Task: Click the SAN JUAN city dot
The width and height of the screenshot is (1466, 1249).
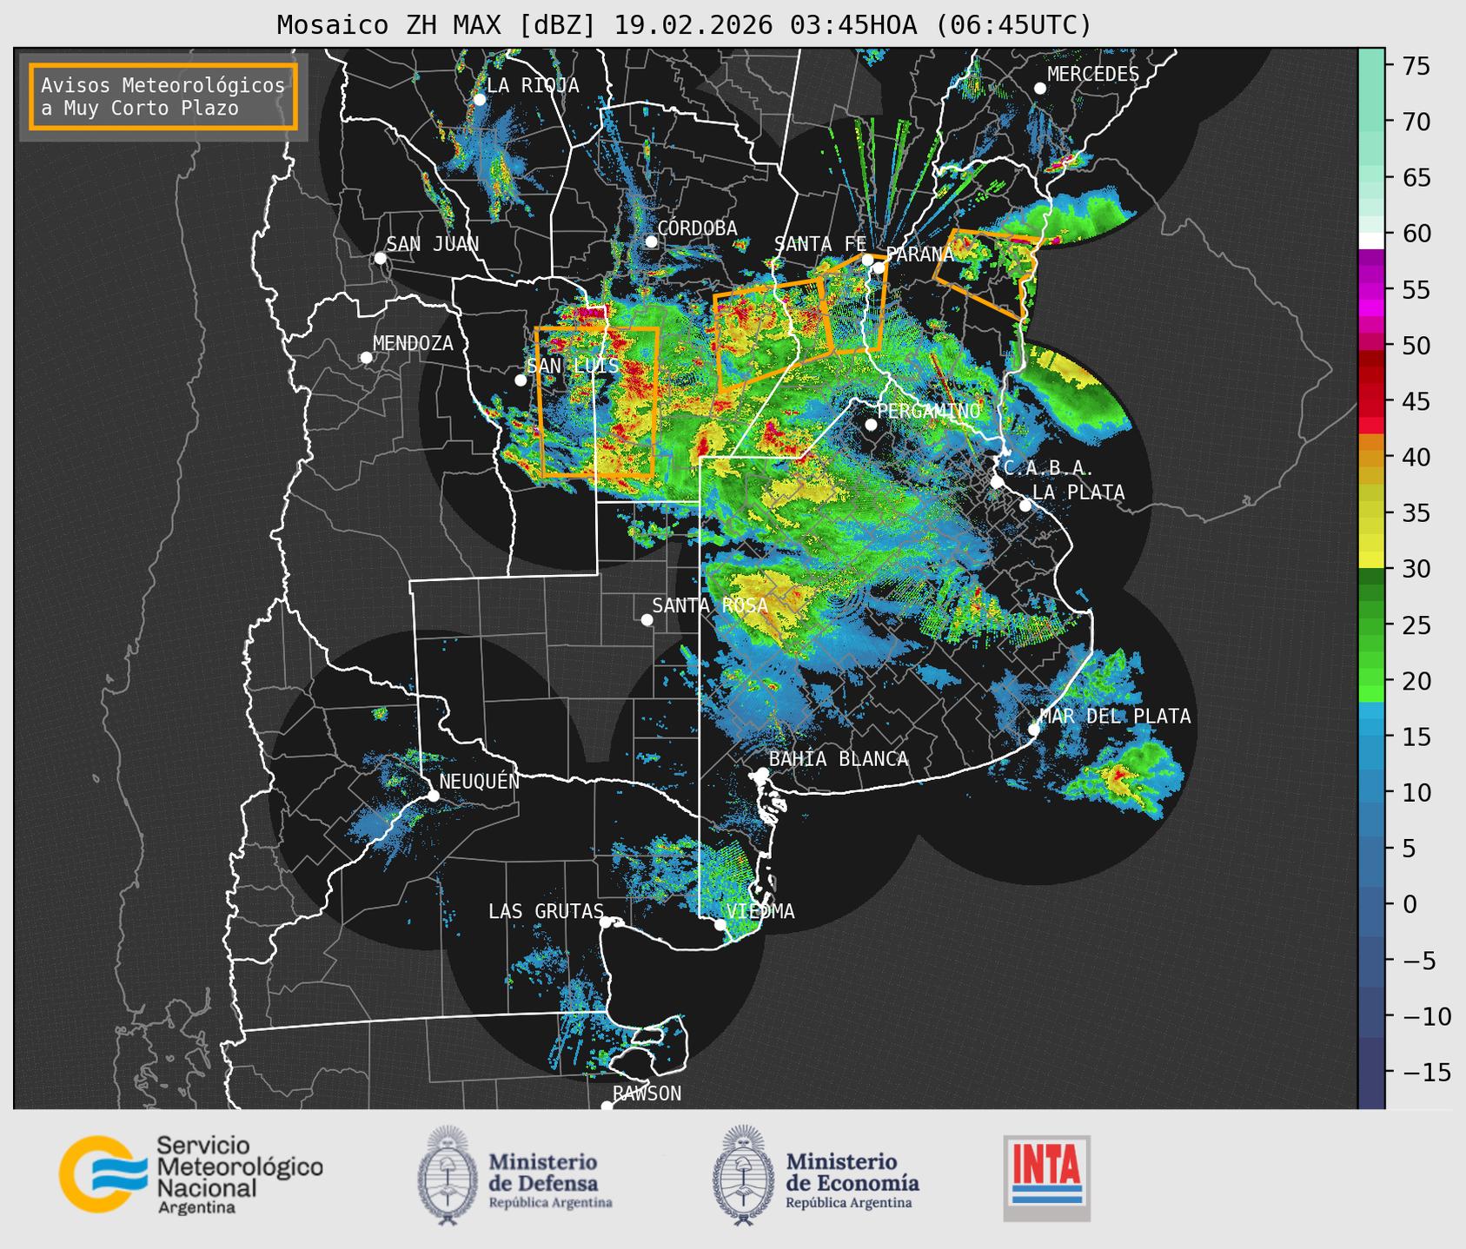Action: click(380, 258)
